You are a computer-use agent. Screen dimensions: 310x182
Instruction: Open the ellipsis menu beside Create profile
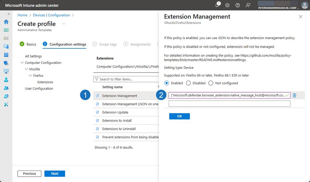64,24
